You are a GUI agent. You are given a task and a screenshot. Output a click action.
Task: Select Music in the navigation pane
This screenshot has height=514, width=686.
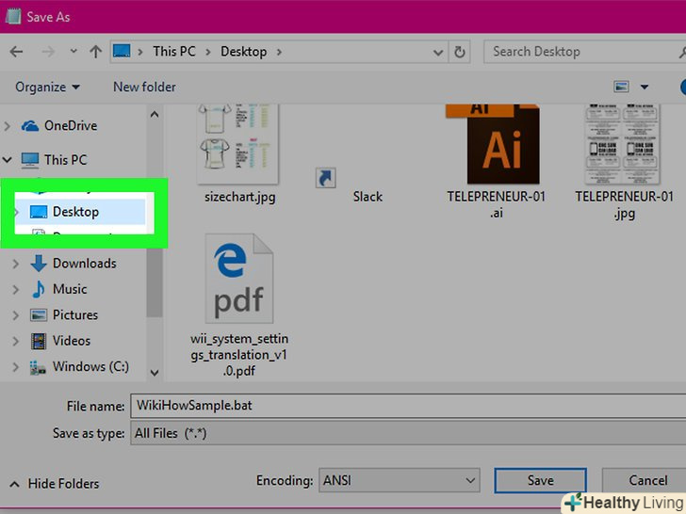point(70,289)
